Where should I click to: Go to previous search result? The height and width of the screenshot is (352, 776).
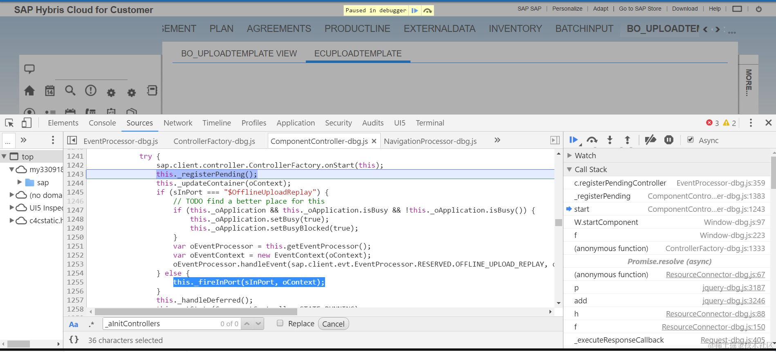coord(247,324)
